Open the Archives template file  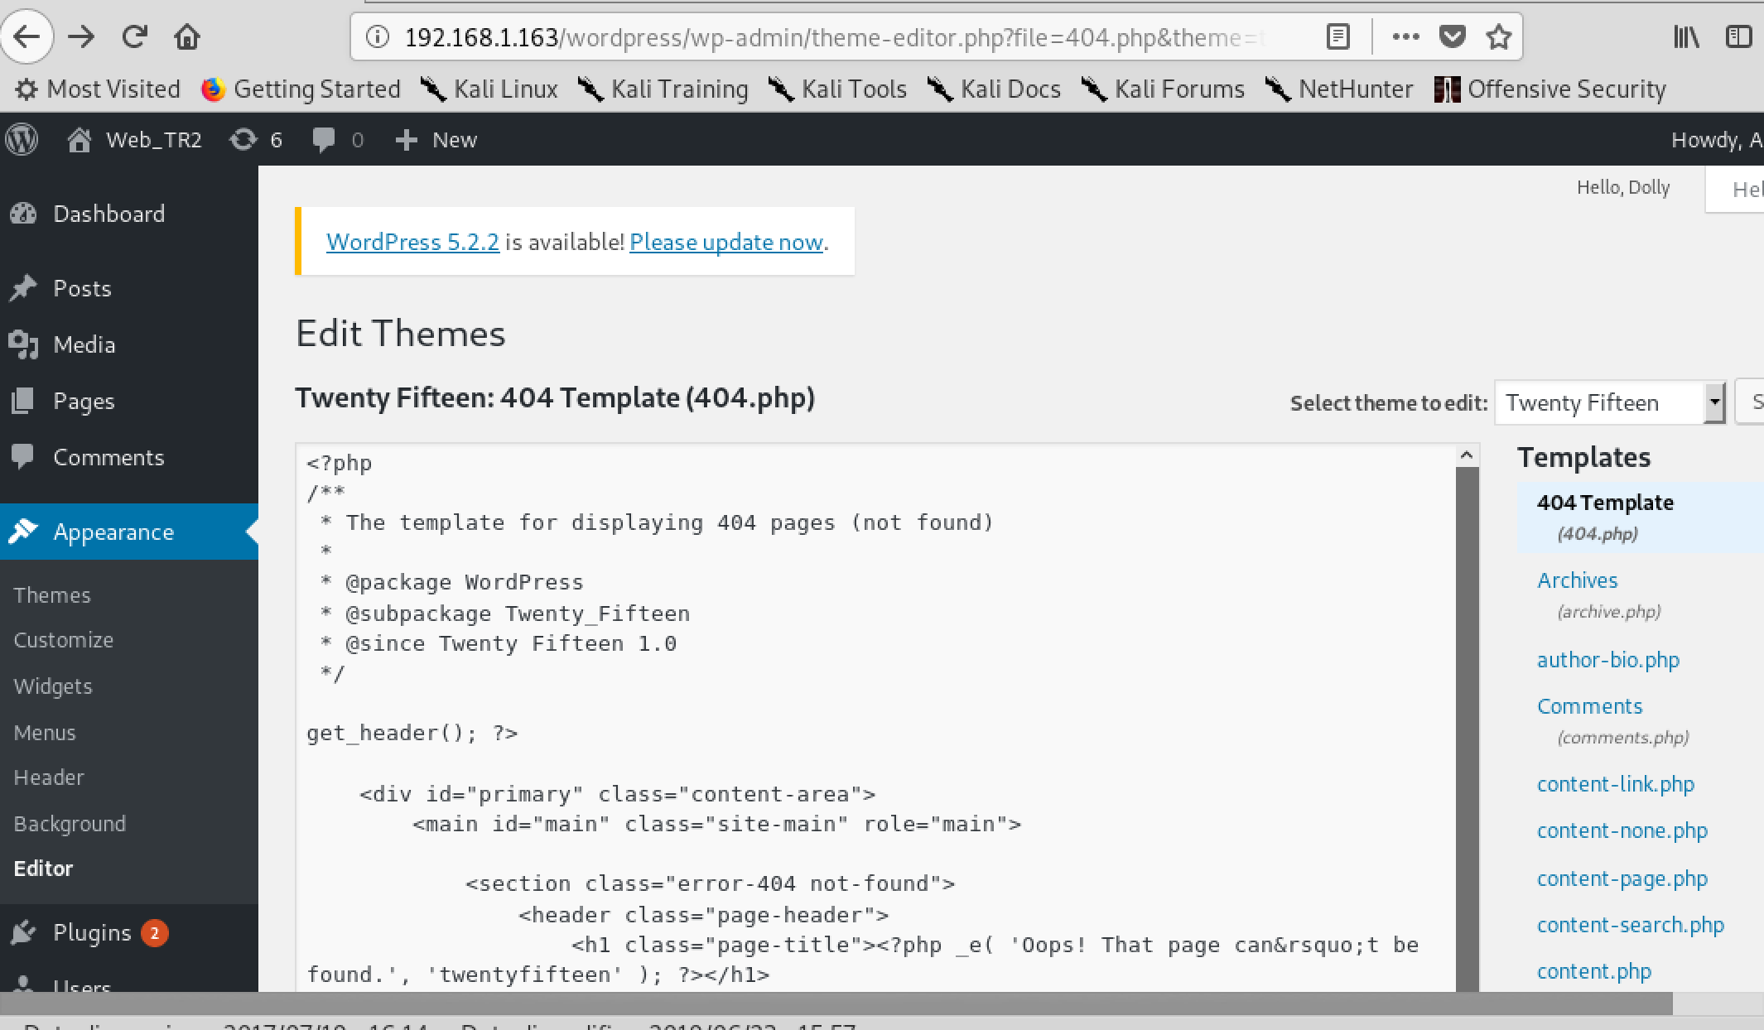coord(1577,580)
